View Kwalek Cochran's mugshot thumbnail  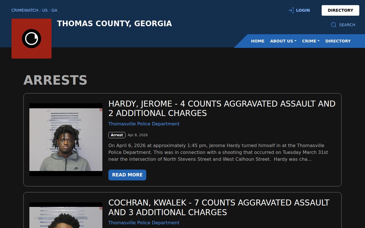point(66,215)
